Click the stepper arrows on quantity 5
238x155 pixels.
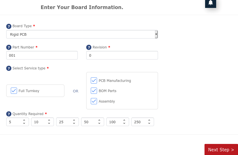24,122
